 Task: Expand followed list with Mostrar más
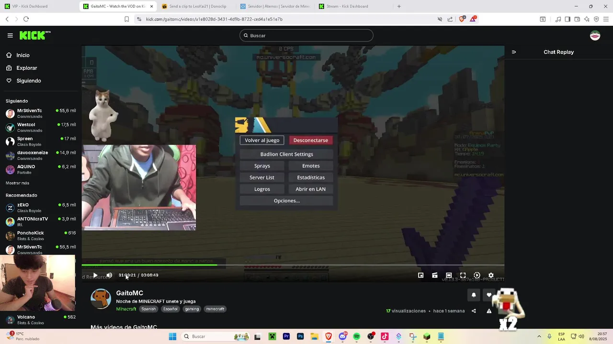pos(17,183)
